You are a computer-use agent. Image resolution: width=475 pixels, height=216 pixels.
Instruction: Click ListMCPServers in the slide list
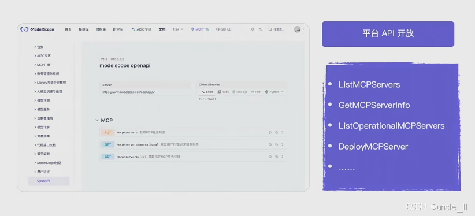pos(369,84)
